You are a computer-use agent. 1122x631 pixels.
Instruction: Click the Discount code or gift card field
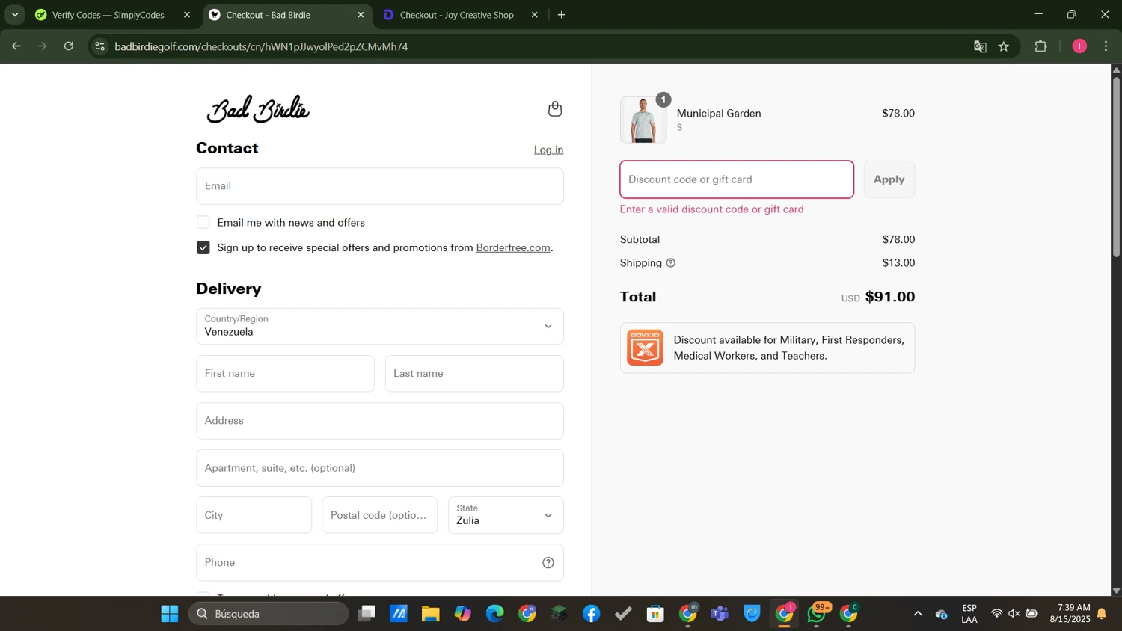pos(737,179)
